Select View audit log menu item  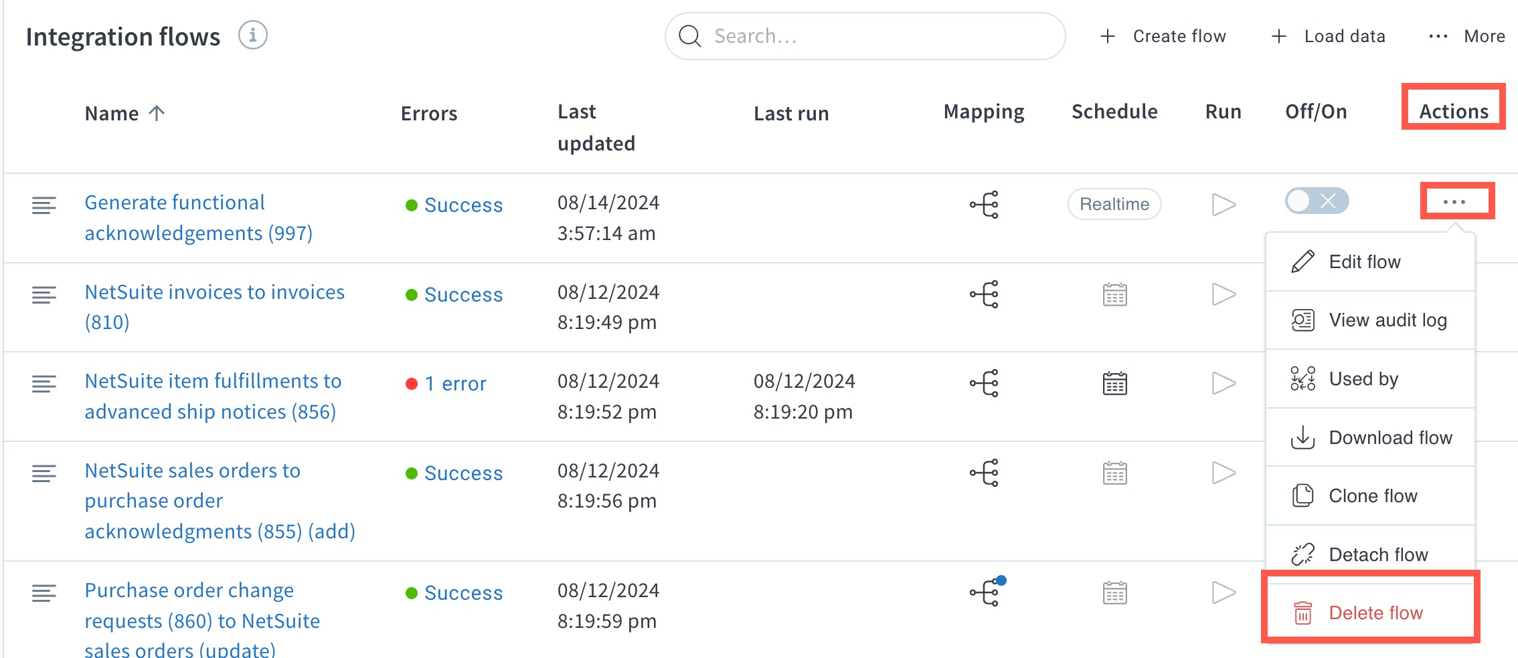[x=1370, y=320]
